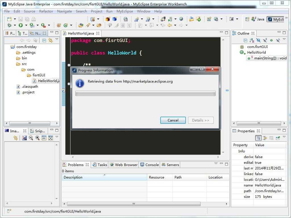Toggle alphabetical Sort in Outline toolbar
This screenshot has height=218, width=291.
pyautogui.click(x=252, y=40)
